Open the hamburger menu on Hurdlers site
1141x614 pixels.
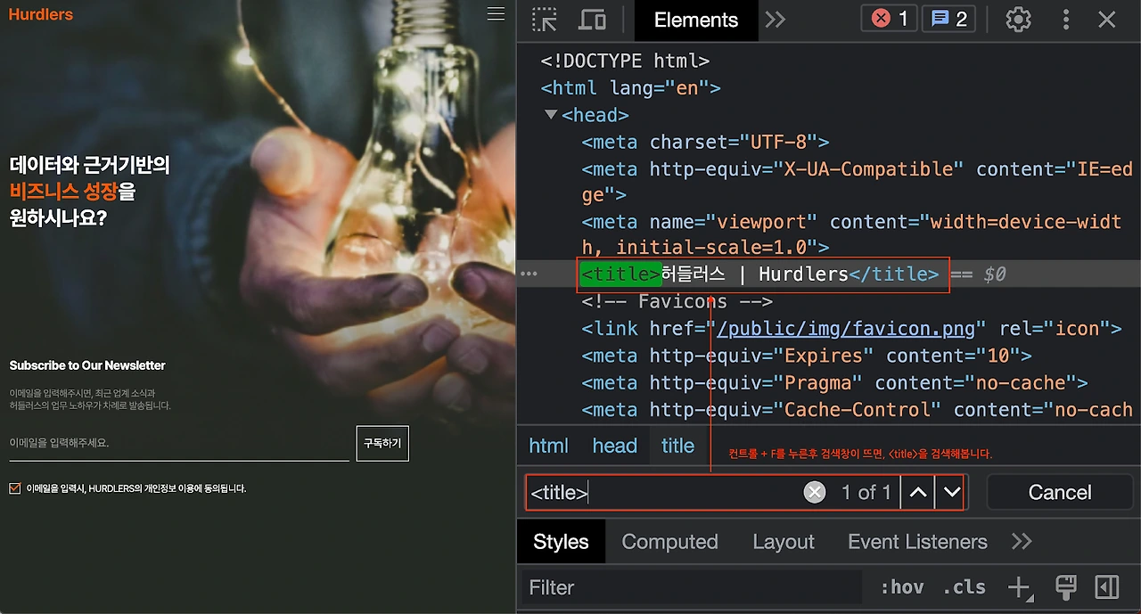496,13
